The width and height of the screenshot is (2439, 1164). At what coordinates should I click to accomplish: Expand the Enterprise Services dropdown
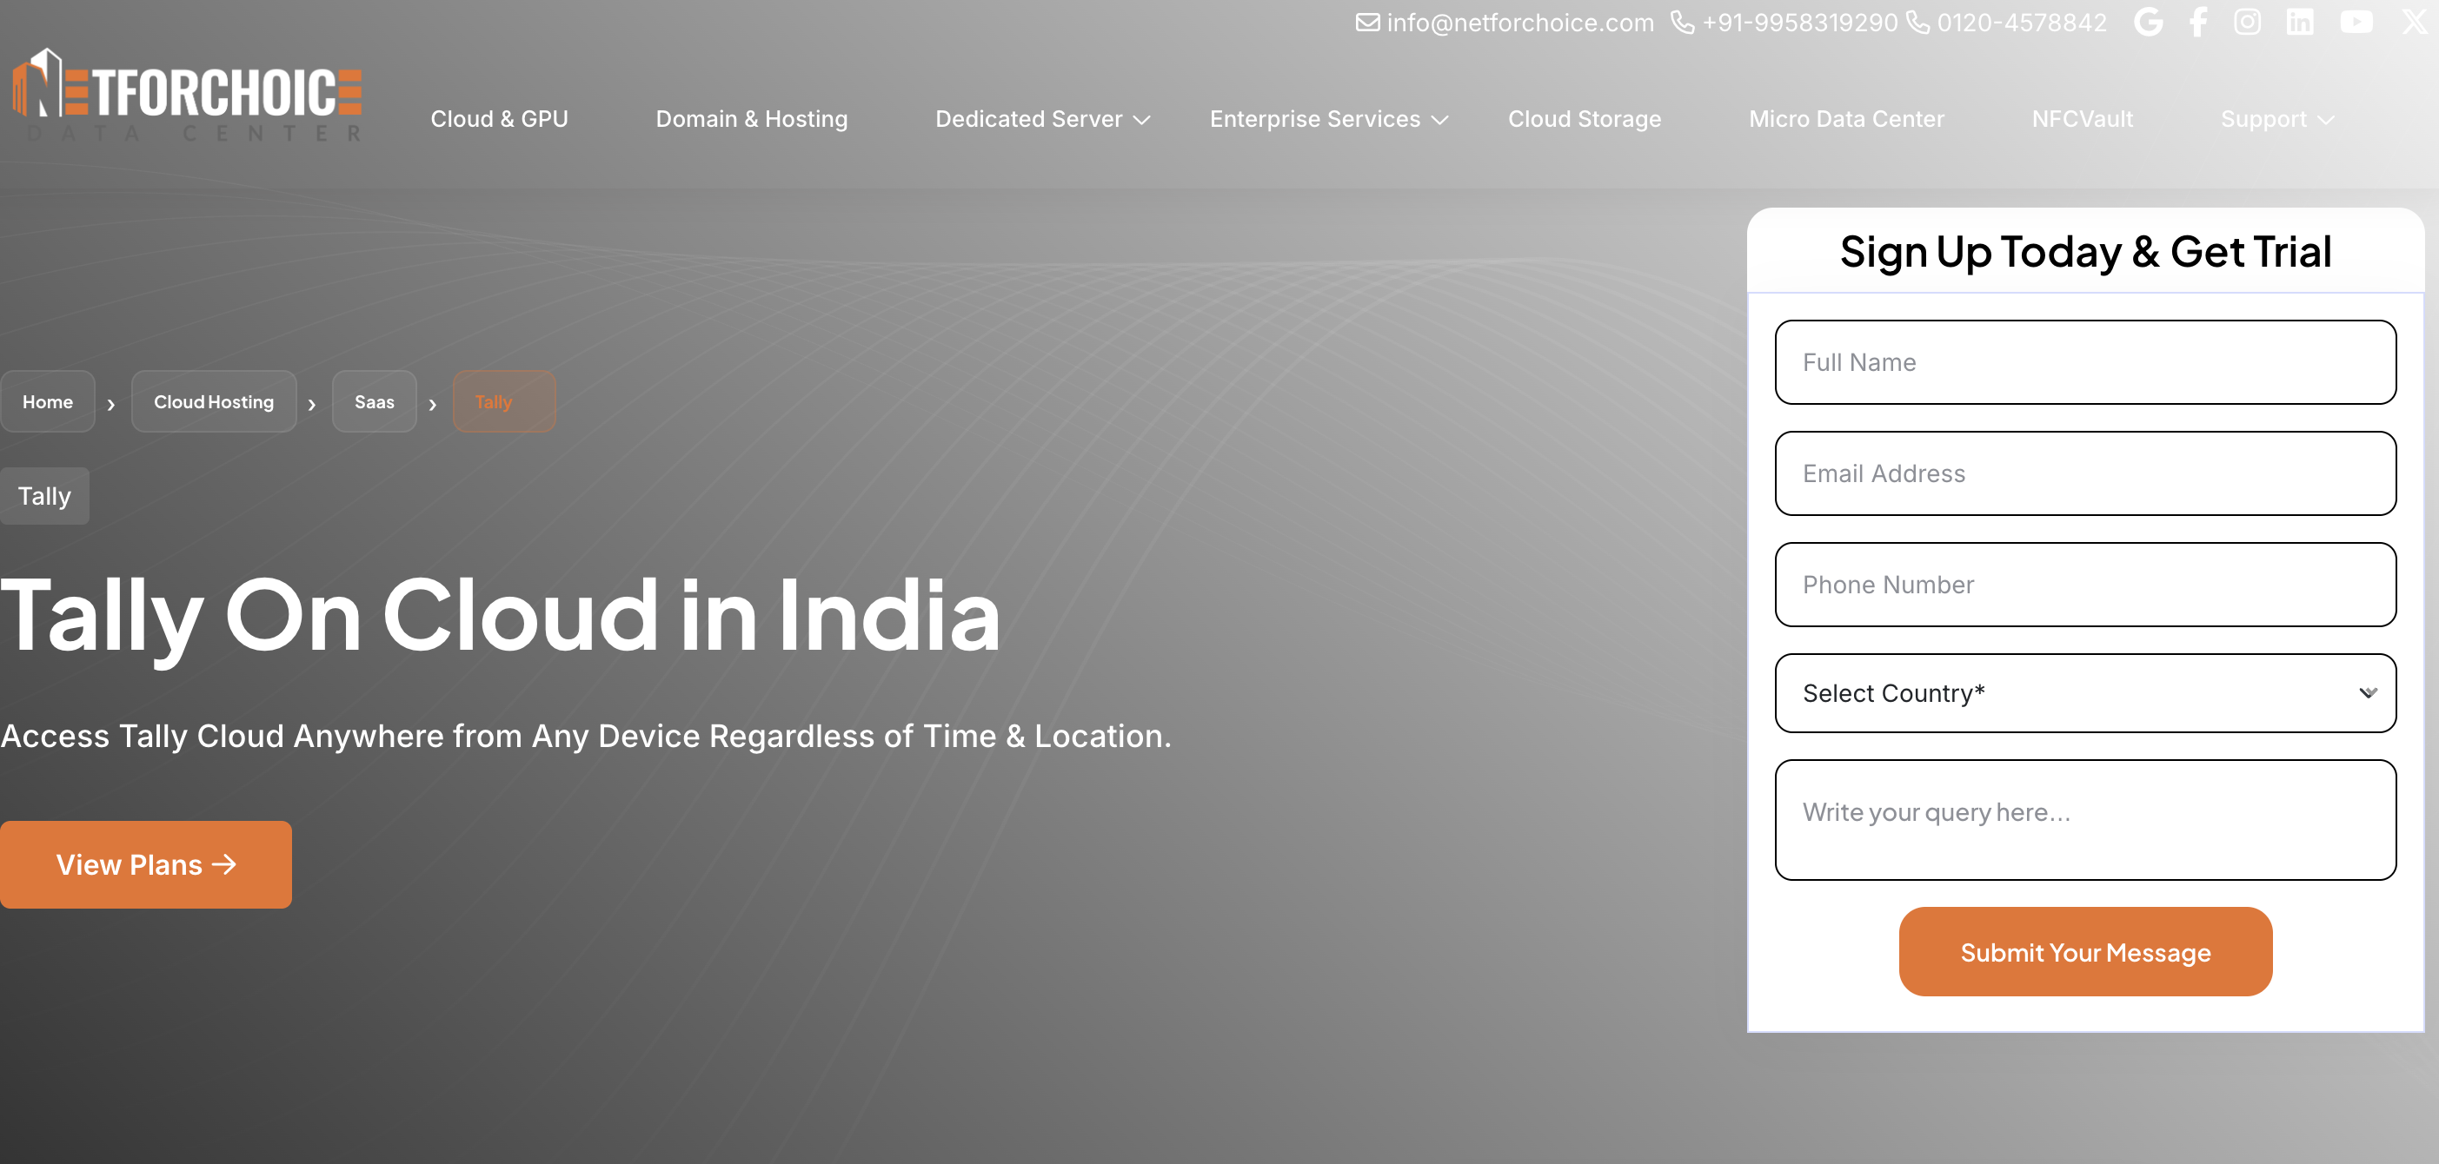pos(1327,119)
